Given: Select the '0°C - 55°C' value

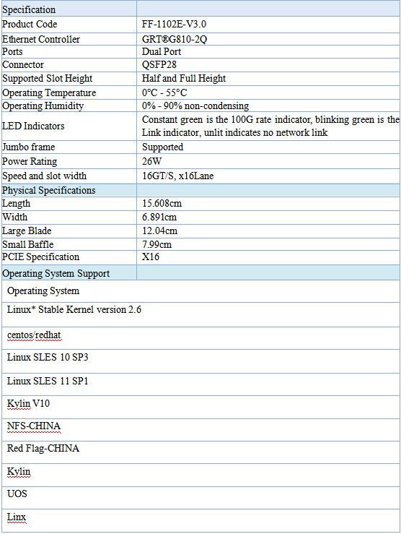Looking at the screenshot, I should [x=164, y=92].
